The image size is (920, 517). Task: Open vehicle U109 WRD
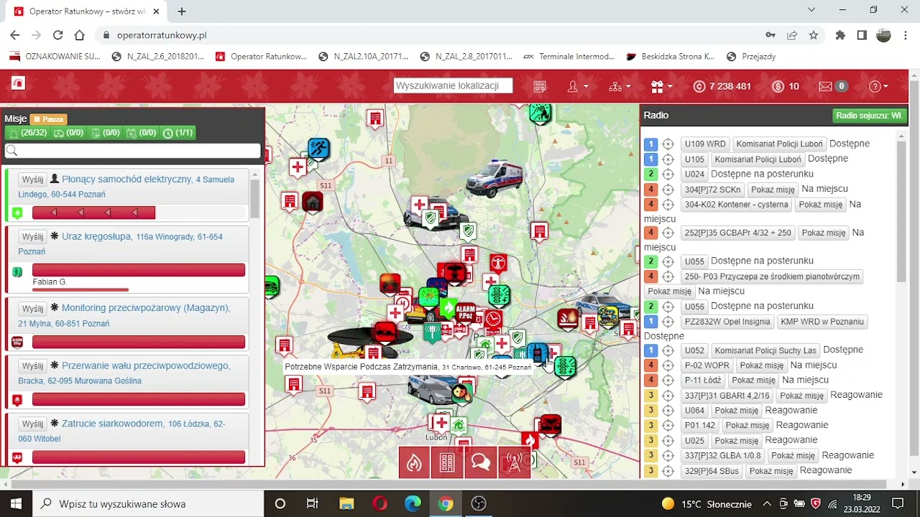[705, 144]
